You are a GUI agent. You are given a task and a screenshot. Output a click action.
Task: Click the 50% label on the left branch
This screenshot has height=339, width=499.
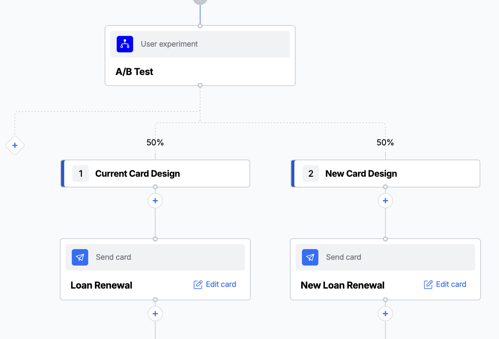[155, 142]
